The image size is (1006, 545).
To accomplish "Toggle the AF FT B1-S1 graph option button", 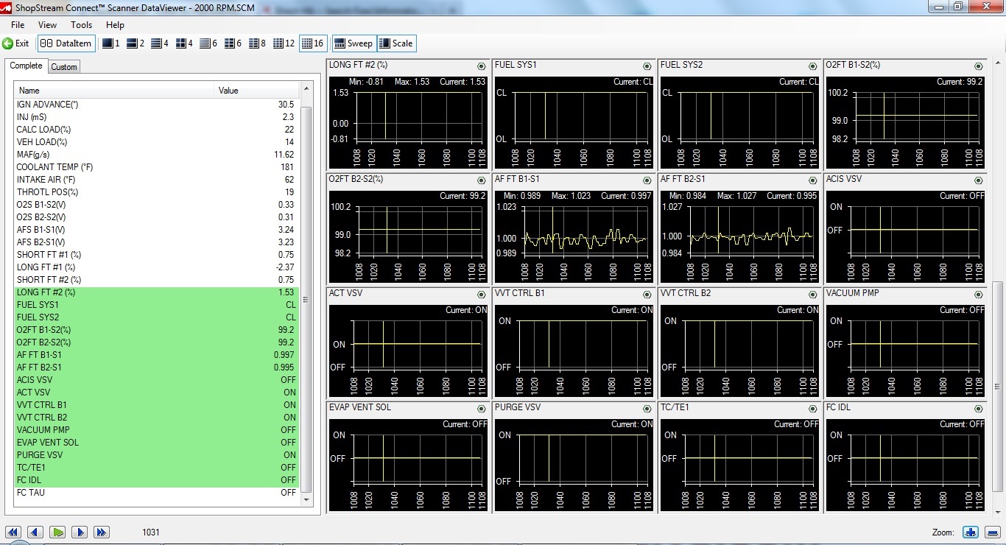I will (x=647, y=180).
